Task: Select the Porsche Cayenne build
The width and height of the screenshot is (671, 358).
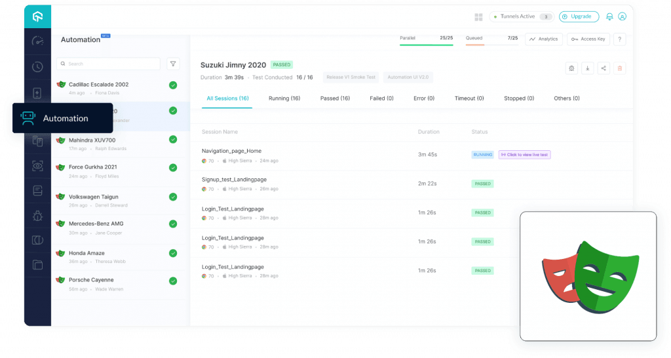Action: coord(121,284)
